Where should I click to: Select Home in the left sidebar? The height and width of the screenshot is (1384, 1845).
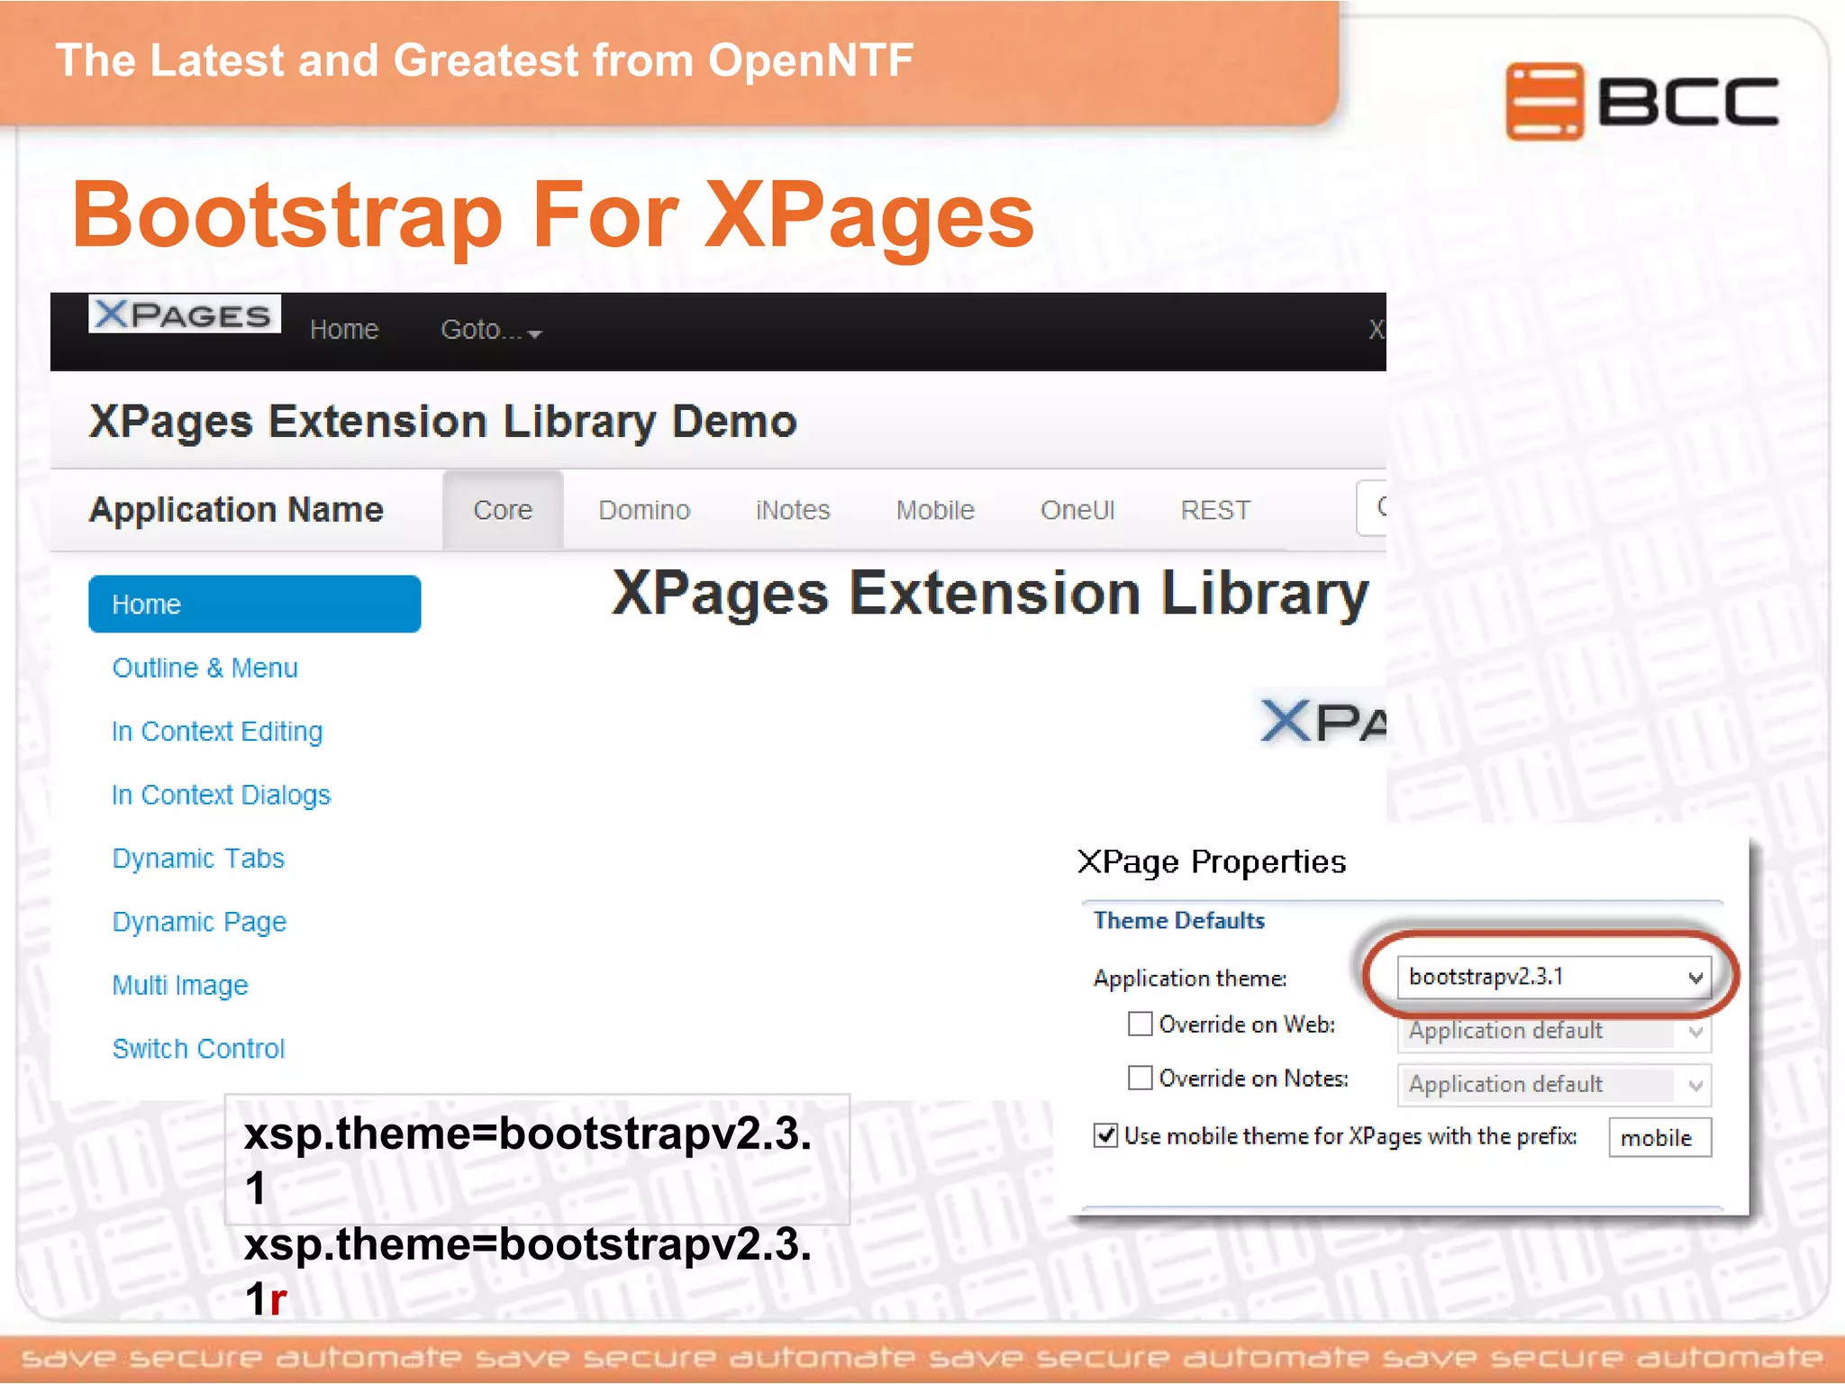coord(254,604)
